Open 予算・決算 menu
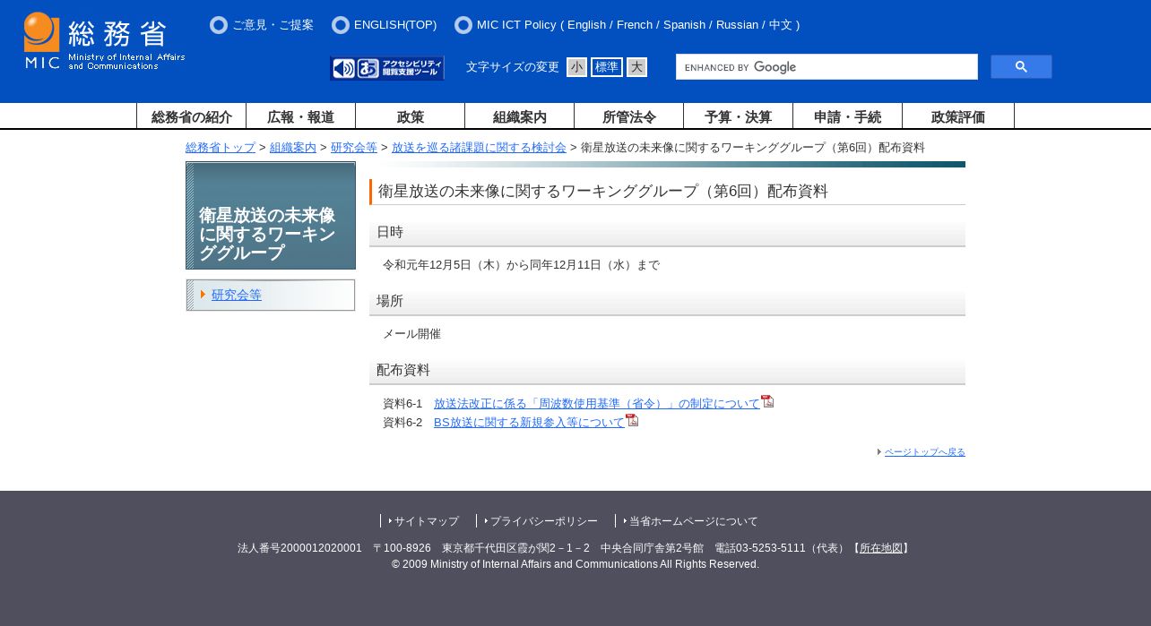This screenshot has height=626, width=1151. [x=739, y=116]
